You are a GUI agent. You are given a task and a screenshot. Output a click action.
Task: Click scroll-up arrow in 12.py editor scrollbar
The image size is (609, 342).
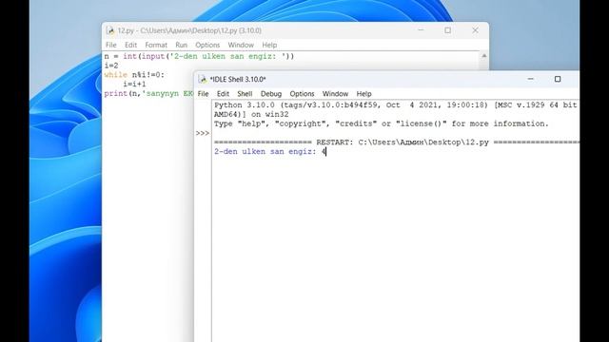[x=484, y=56]
